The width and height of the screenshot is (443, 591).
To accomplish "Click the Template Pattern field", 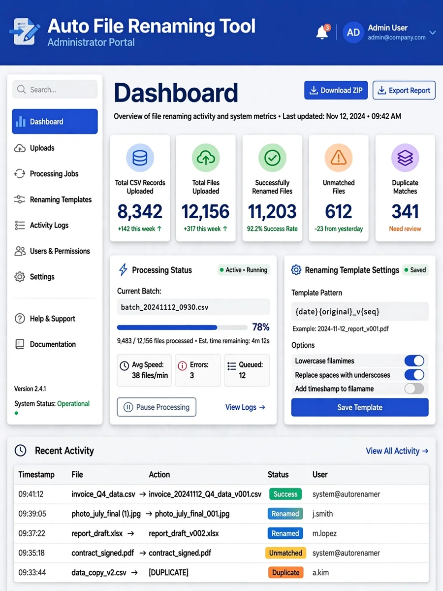I will 360,312.
